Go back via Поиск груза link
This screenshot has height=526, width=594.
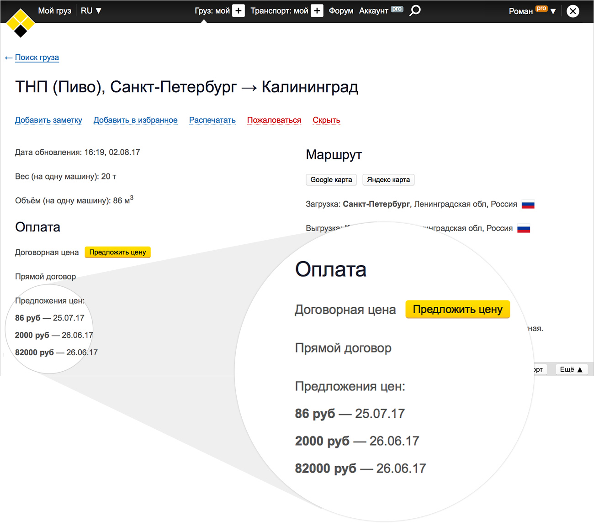pos(37,58)
